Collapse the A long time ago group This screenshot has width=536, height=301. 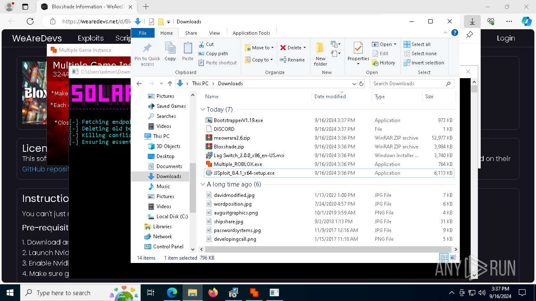pos(203,184)
